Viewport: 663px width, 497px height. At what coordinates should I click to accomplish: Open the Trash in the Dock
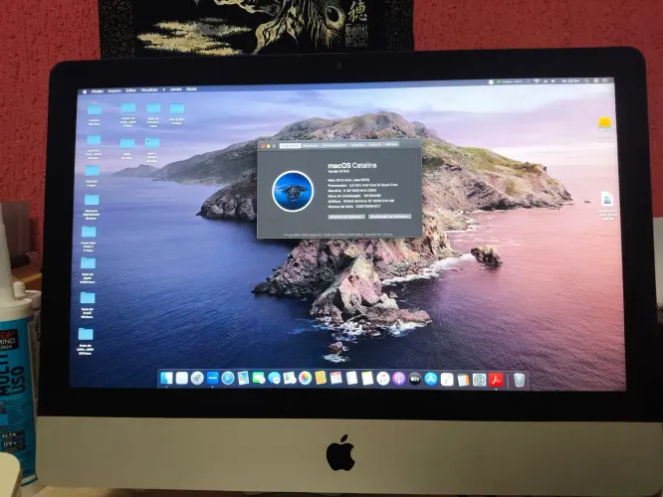(520, 380)
